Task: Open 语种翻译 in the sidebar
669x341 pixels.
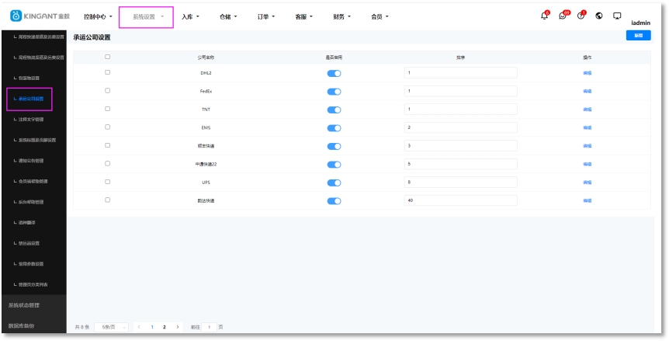Action: click(26, 223)
